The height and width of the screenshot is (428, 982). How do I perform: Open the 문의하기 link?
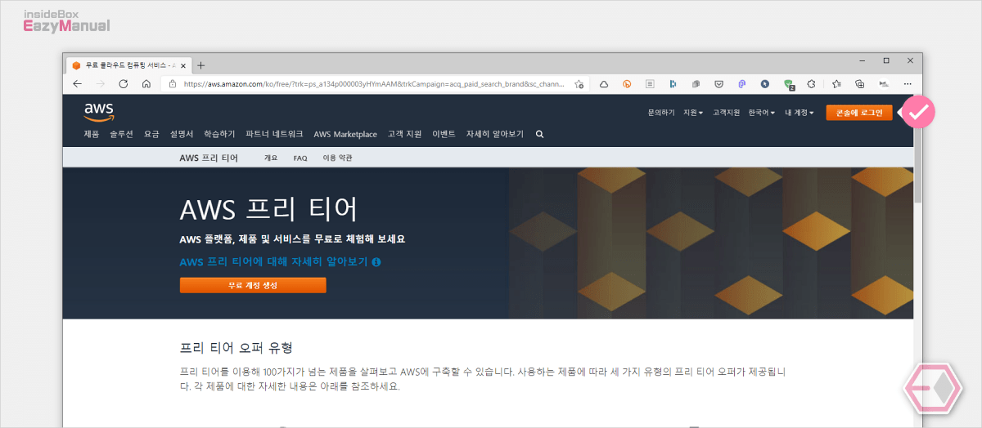coord(661,113)
